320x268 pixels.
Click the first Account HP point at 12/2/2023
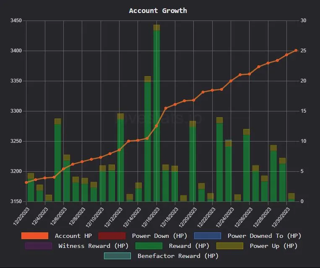tap(26, 183)
